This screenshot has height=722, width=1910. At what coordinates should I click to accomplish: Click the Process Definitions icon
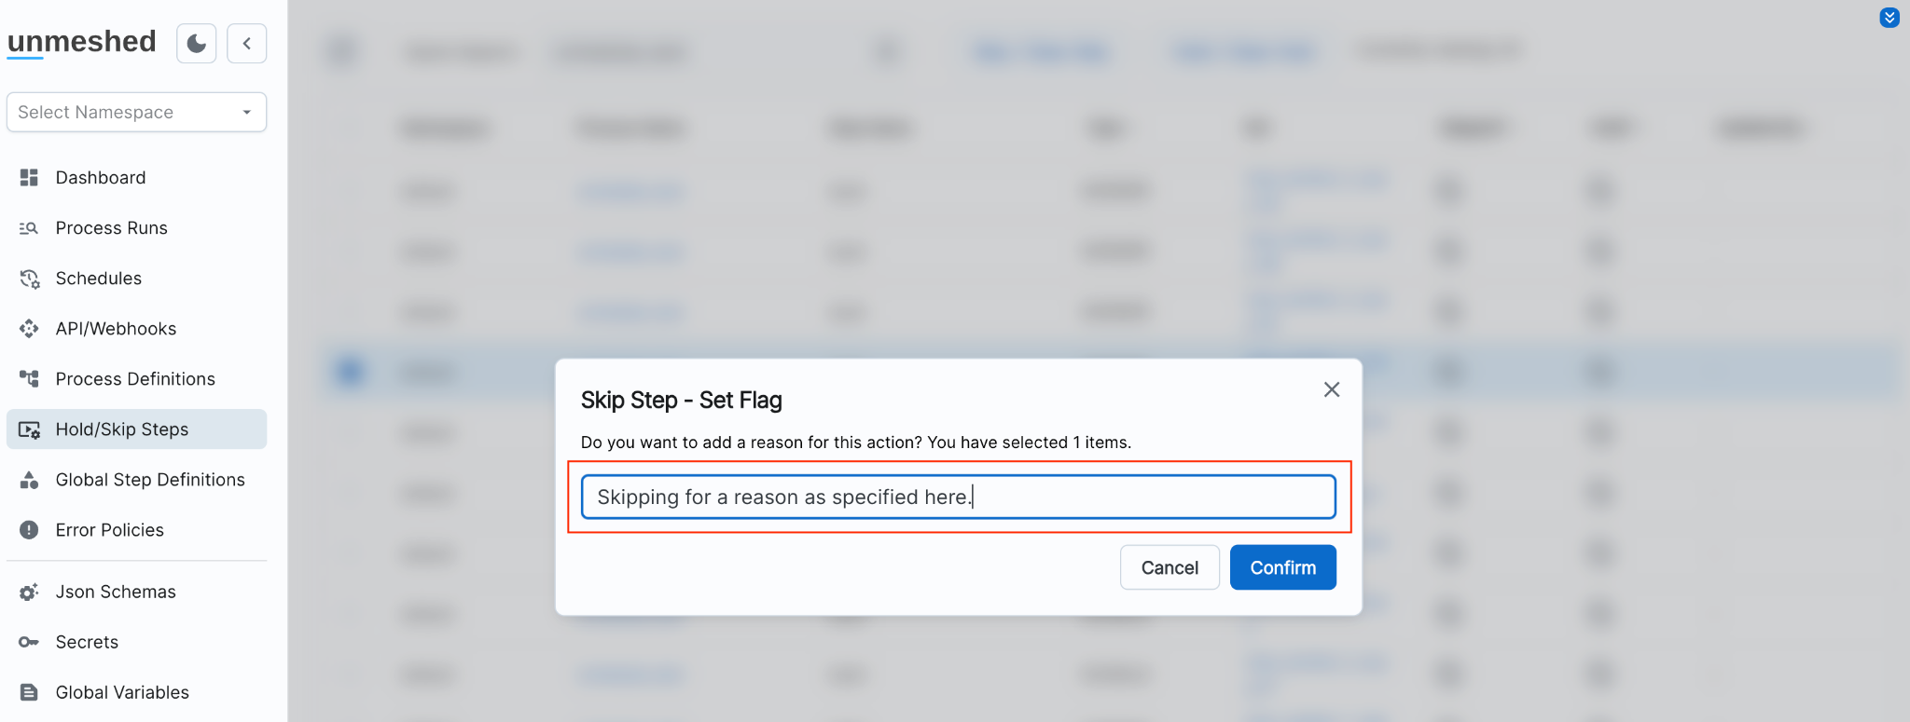[x=29, y=379]
